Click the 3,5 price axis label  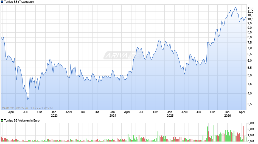[x=249, y=104]
